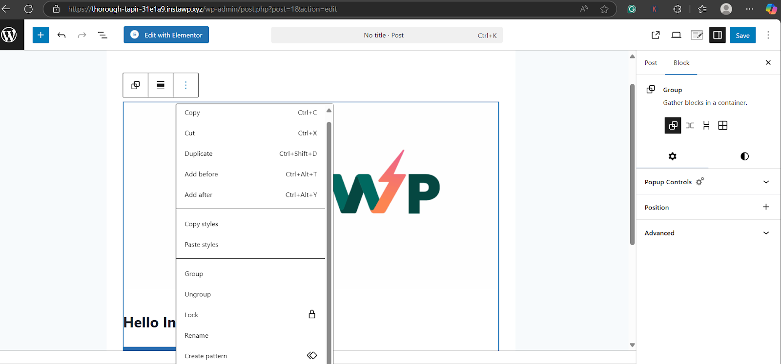This screenshot has width=781, height=364.
Task: Open the device preview laptop icon
Action: (676, 35)
